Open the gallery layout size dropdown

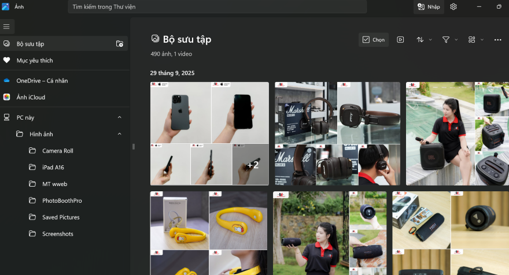click(x=475, y=40)
